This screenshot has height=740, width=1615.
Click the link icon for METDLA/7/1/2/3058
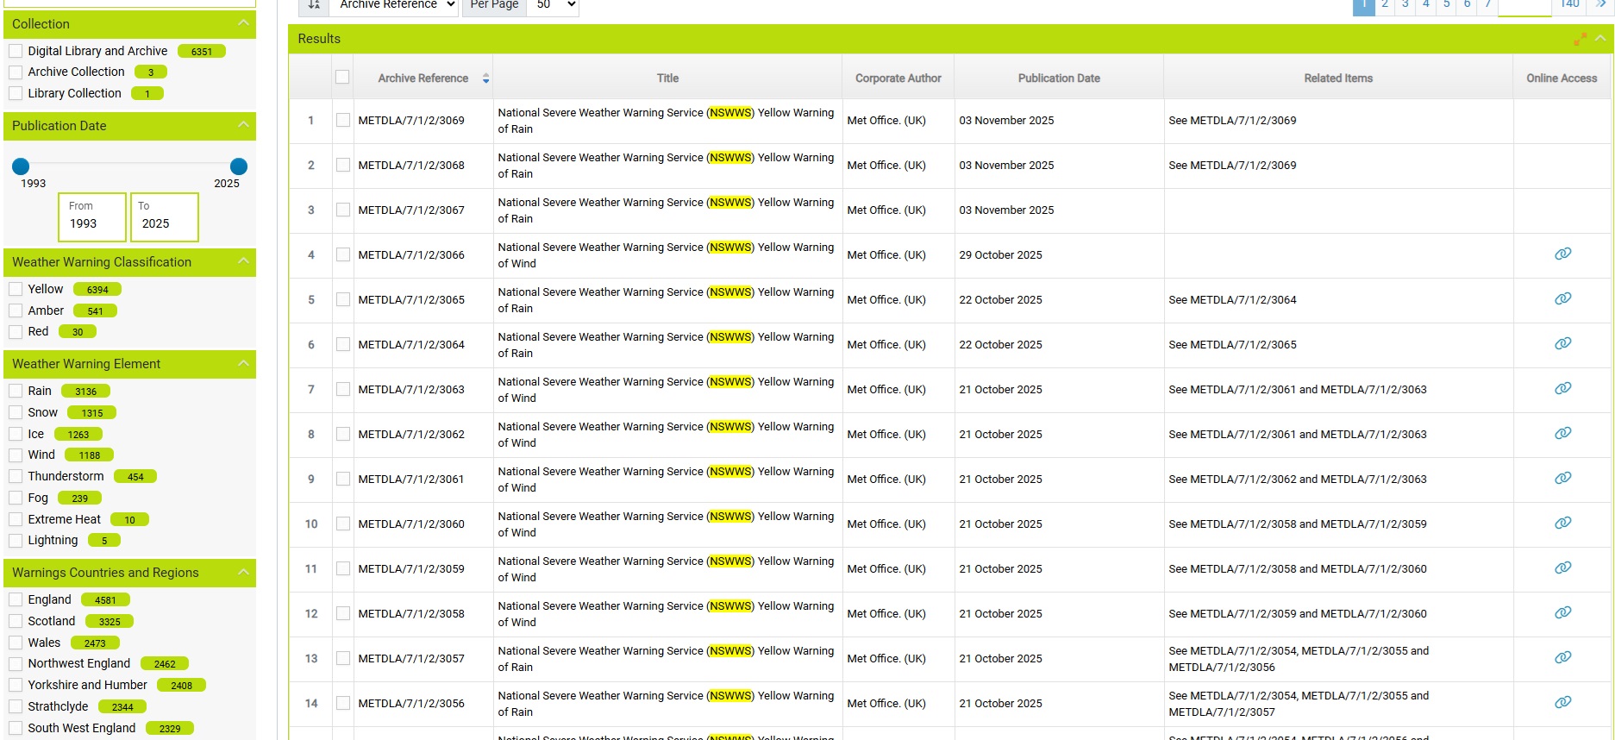point(1562,612)
